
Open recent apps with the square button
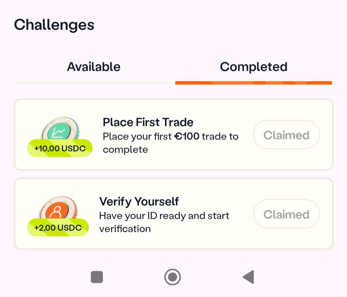pos(97,277)
